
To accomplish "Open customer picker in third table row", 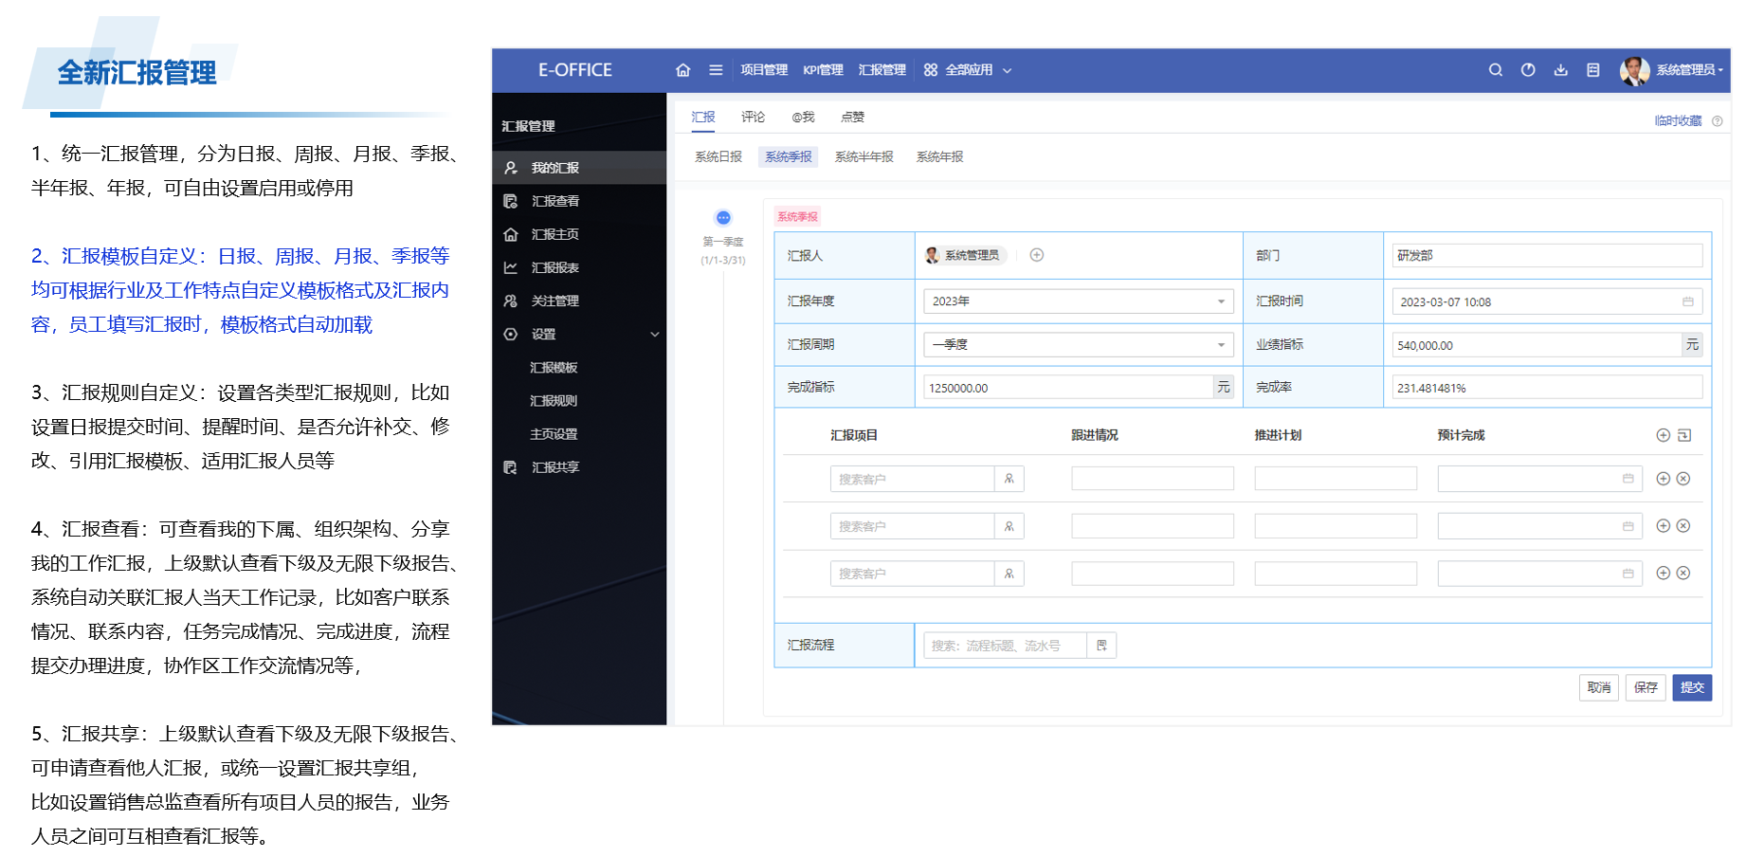I will click(1009, 574).
